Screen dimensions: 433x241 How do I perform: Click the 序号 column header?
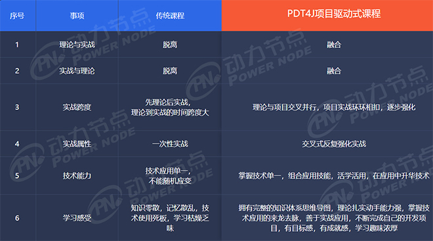click(17, 16)
